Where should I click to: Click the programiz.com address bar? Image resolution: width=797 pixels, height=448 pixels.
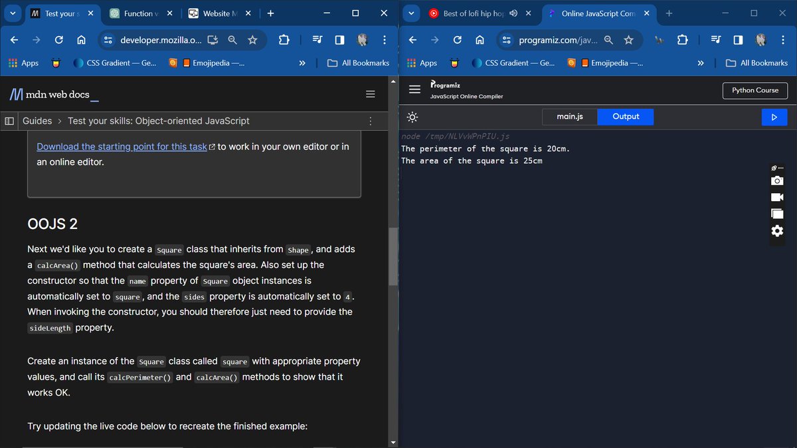click(x=558, y=40)
